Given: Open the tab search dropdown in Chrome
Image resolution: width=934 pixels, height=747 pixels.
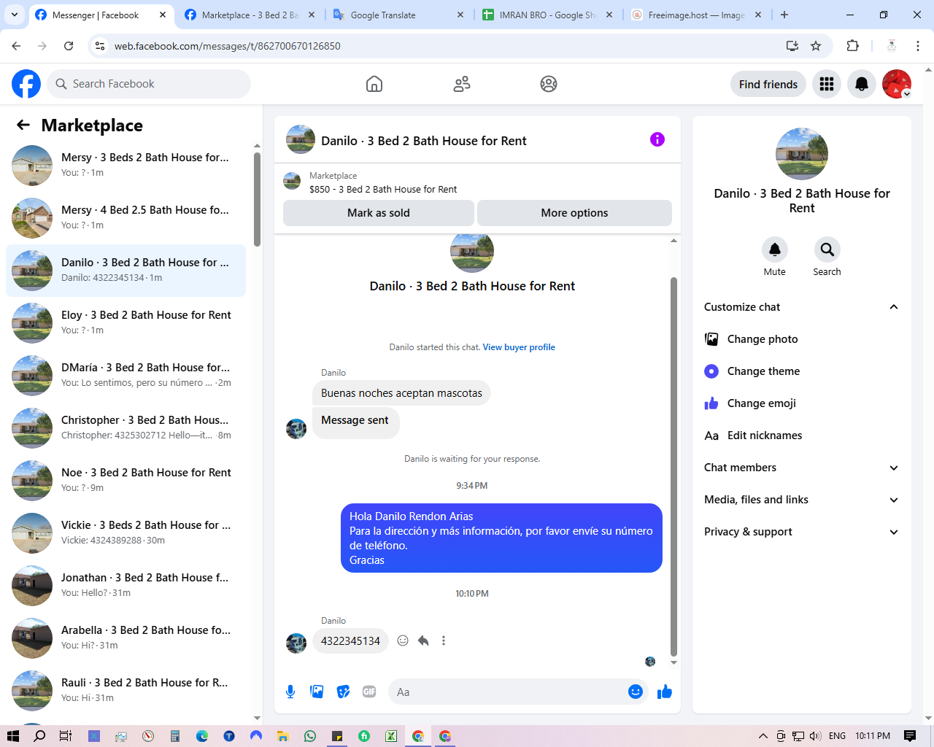Looking at the screenshot, I should click(x=15, y=15).
